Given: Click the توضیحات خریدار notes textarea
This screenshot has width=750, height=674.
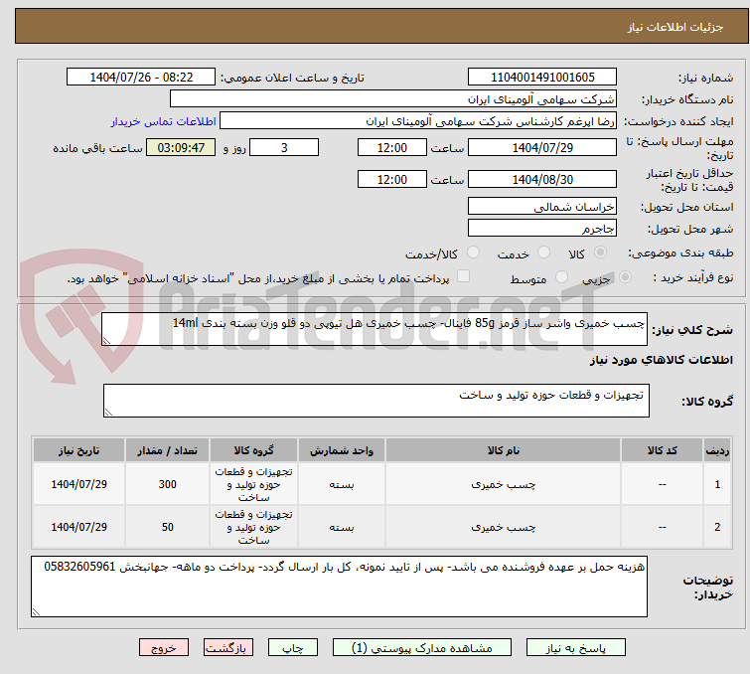Looking at the screenshot, I should [x=339, y=587].
